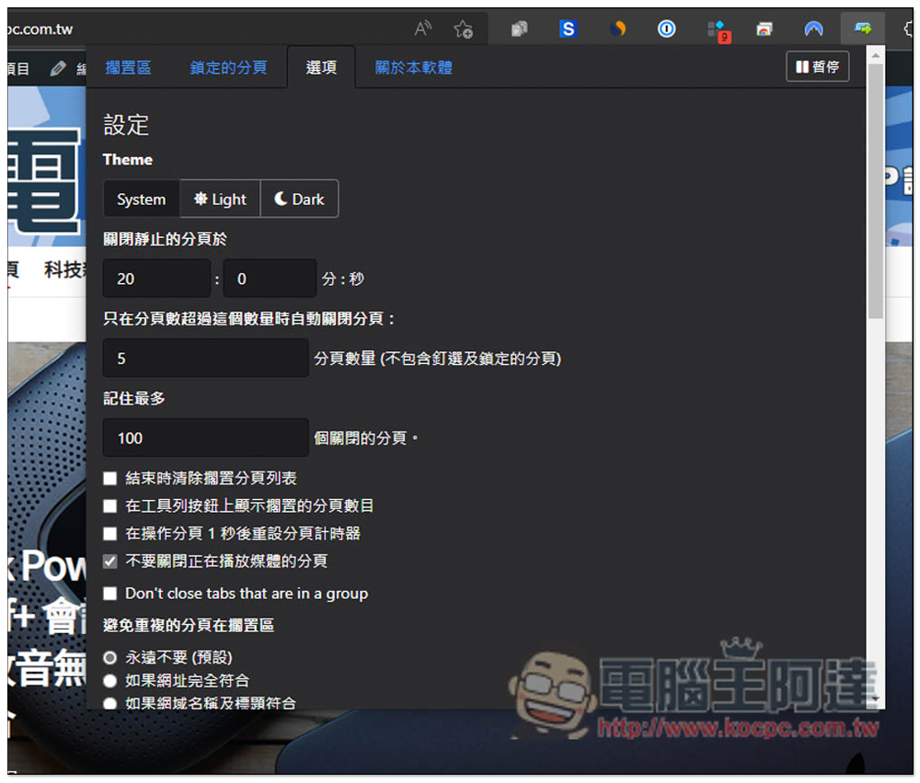Click the popup vertical scrollbar thumb
The image size is (920, 783).
pyautogui.click(x=876, y=191)
